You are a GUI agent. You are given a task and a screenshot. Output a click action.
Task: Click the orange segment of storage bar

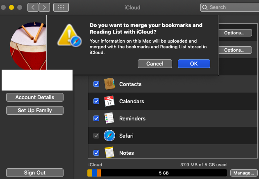click(99, 173)
